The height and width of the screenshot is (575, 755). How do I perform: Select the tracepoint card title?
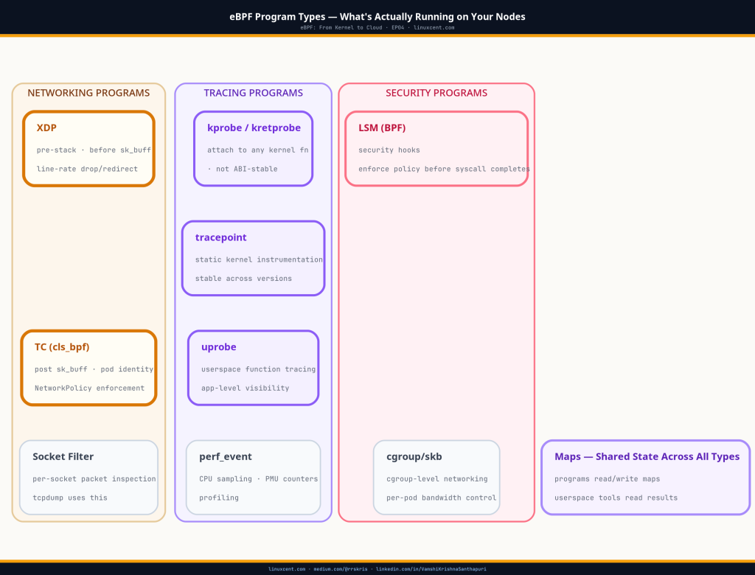click(x=220, y=237)
